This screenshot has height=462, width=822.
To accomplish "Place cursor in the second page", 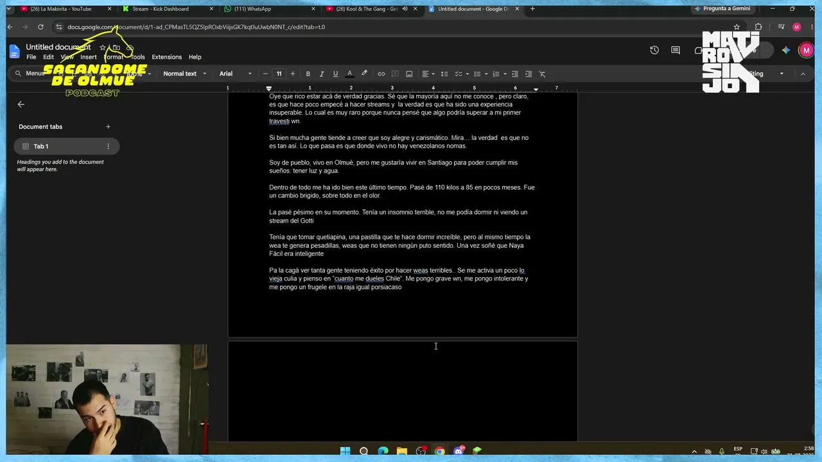I will point(403,391).
